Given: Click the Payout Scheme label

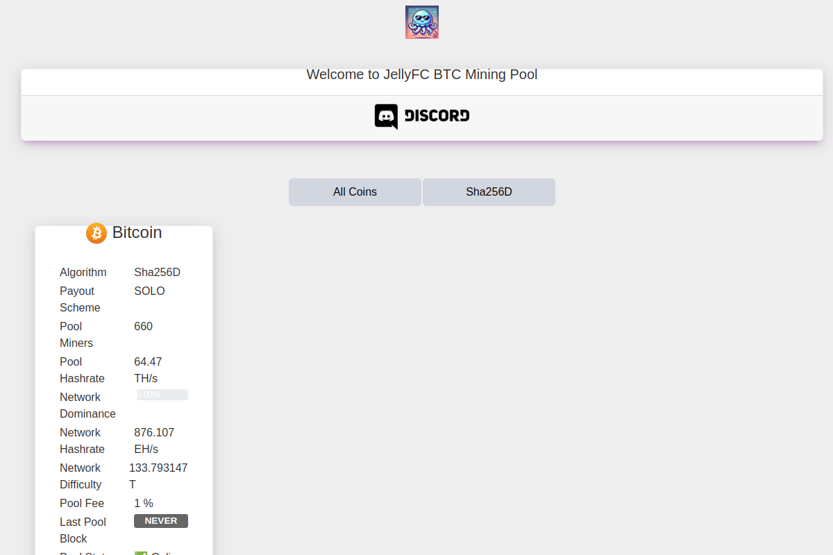Looking at the screenshot, I should tap(80, 299).
